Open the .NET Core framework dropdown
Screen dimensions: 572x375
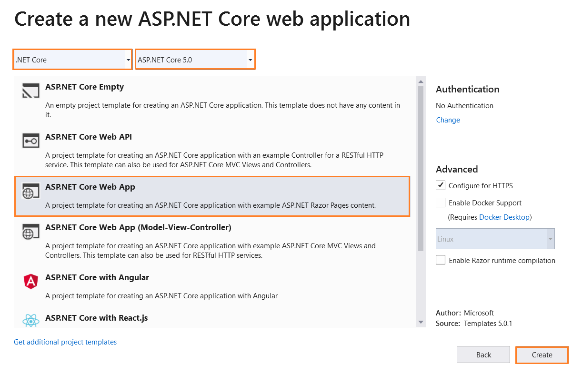(x=72, y=60)
